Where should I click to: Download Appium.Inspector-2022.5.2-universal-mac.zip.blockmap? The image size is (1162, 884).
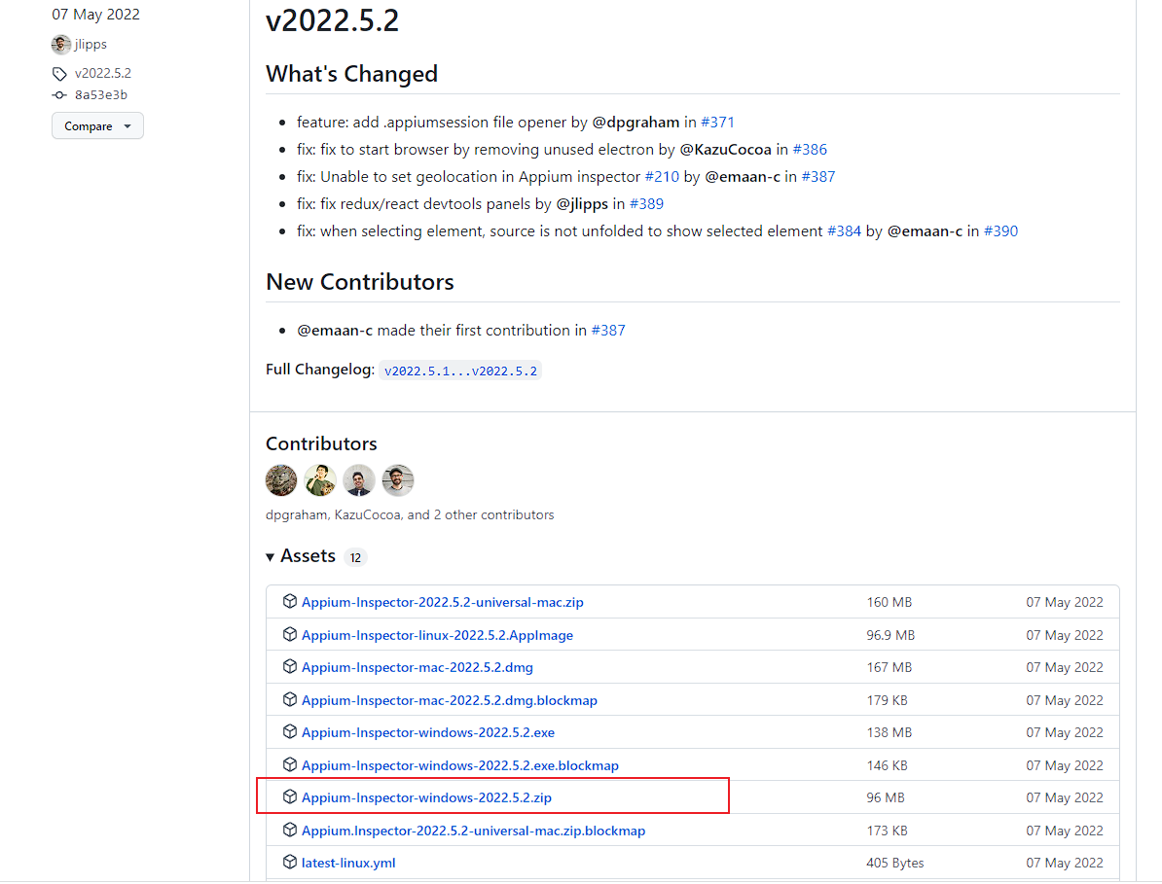tap(474, 831)
